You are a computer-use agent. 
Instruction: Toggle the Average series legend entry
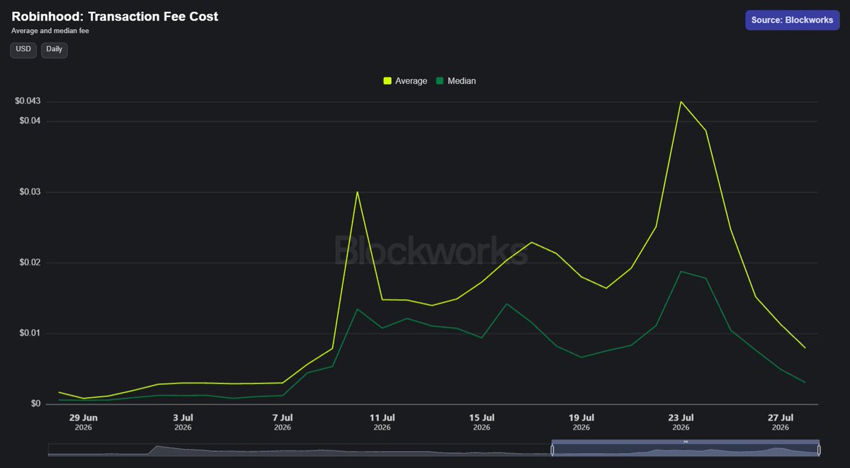click(405, 81)
